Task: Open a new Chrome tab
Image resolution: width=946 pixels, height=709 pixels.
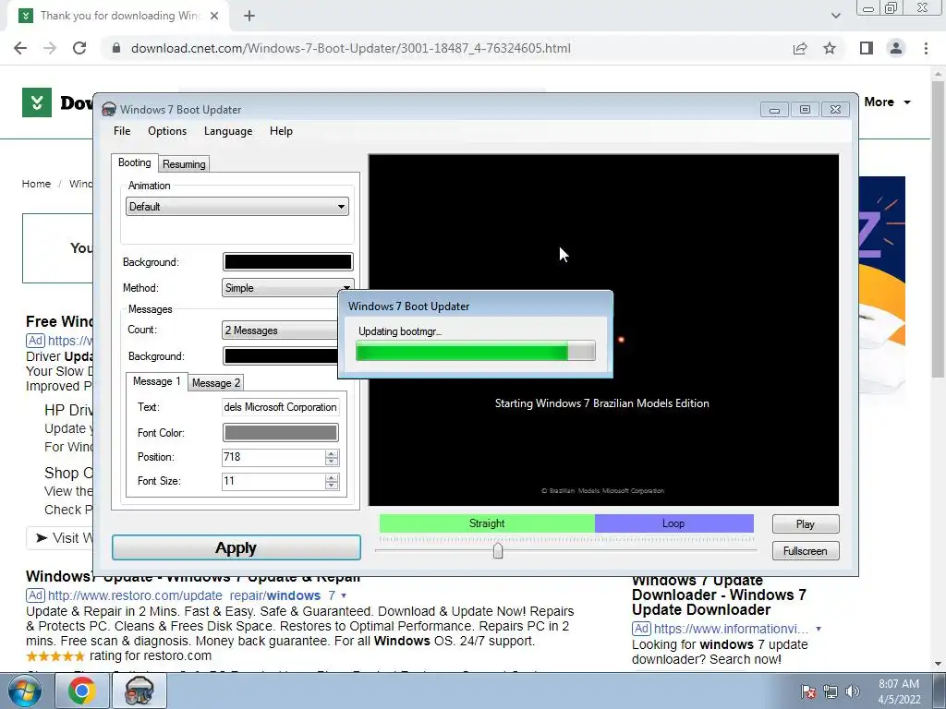Action: [249, 16]
